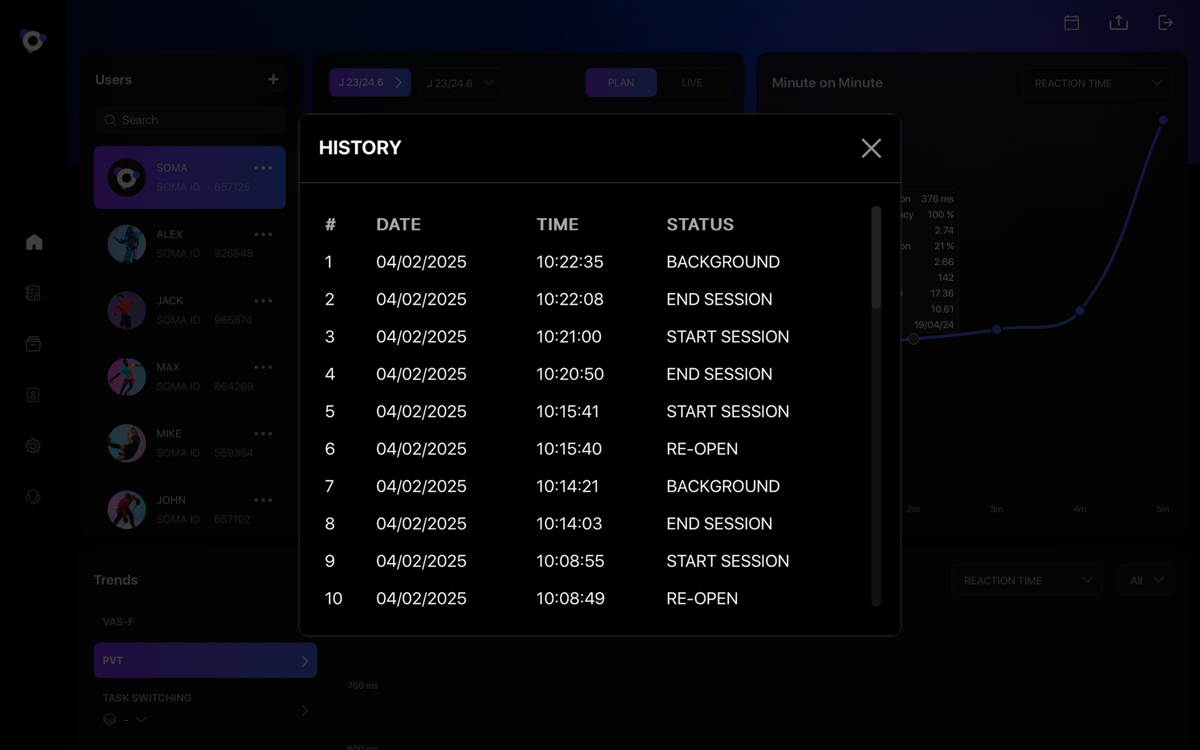Click the user Search field
This screenshot has width=1200, height=750.
point(190,120)
